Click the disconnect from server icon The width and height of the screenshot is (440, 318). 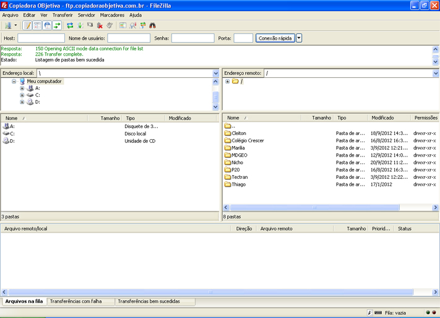[100, 25]
